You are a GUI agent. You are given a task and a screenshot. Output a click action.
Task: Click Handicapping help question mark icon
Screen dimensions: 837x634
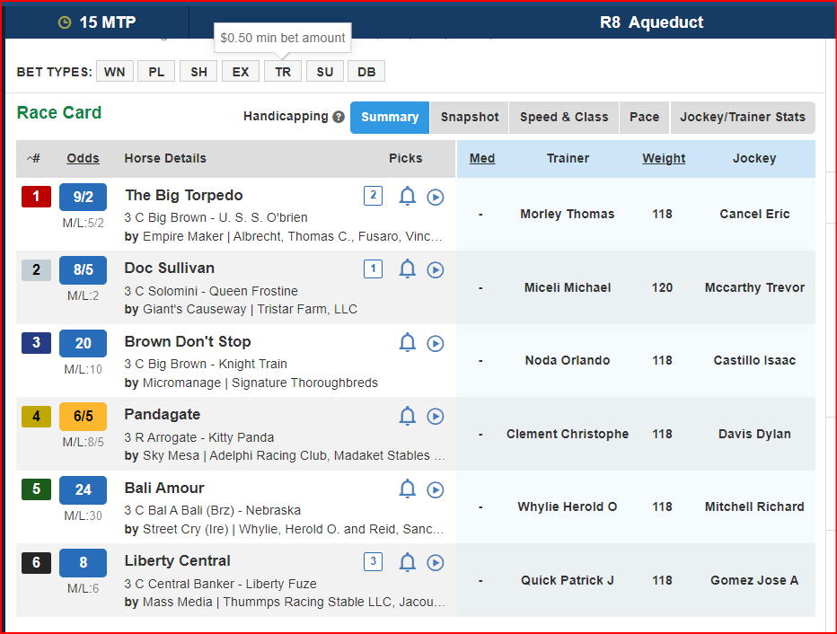pos(339,117)
